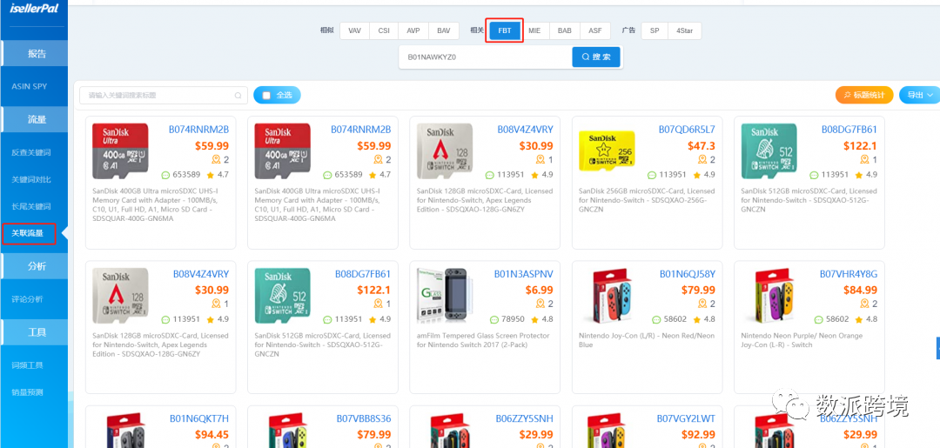Click the star rating icon on card B07VHR4Y8G

[859, 319]
